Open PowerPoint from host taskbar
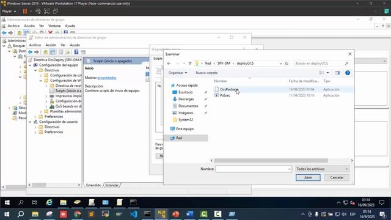 [x=175, y=214]
